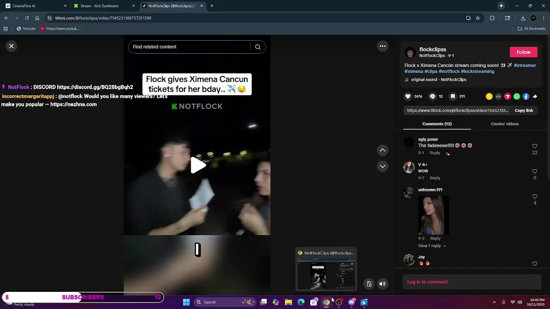Screen dimensions: 550x309
Task: Select the Comments (12) tab
Action: coord(437,124)
